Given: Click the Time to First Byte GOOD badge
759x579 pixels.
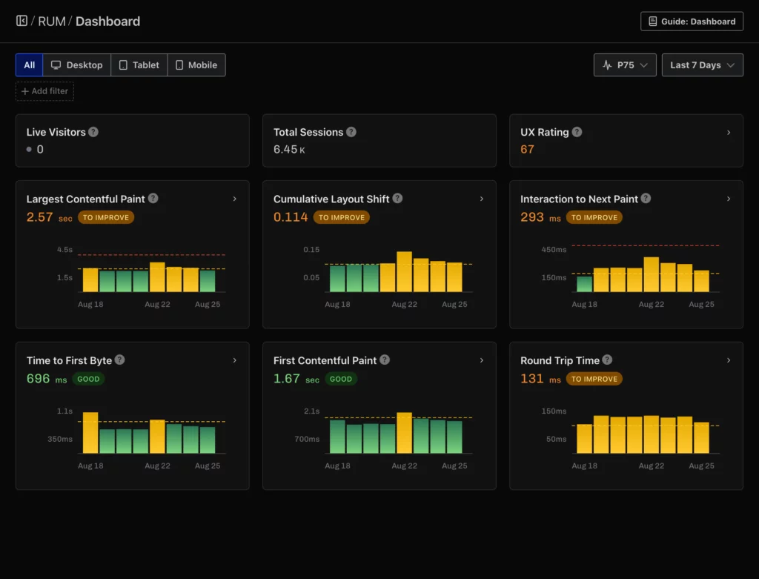Looking at the screenshot, I should pyautogui.click(x=89, y=379).
